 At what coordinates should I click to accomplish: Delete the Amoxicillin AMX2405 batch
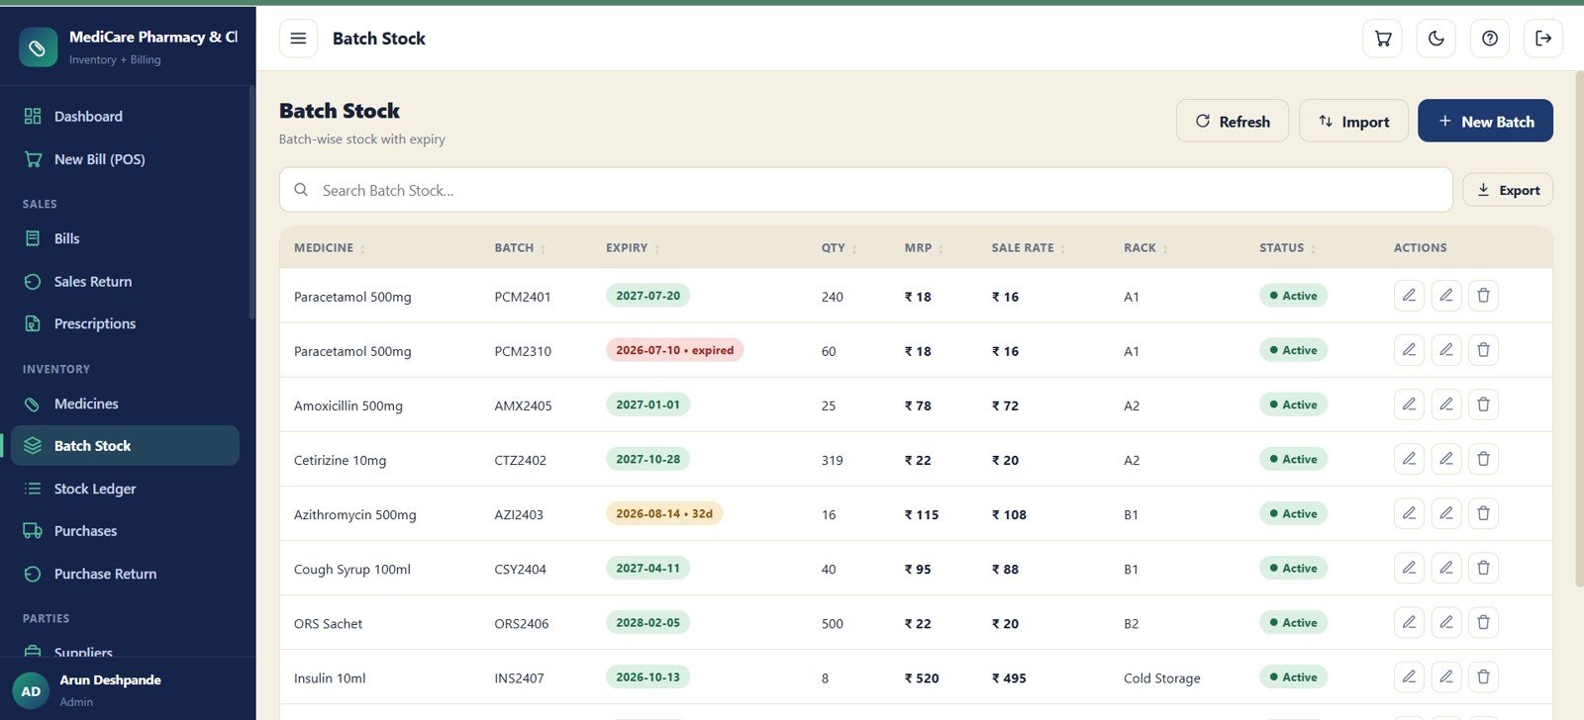1483,405
